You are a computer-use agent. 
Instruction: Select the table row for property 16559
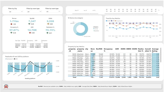pos(114,54)
